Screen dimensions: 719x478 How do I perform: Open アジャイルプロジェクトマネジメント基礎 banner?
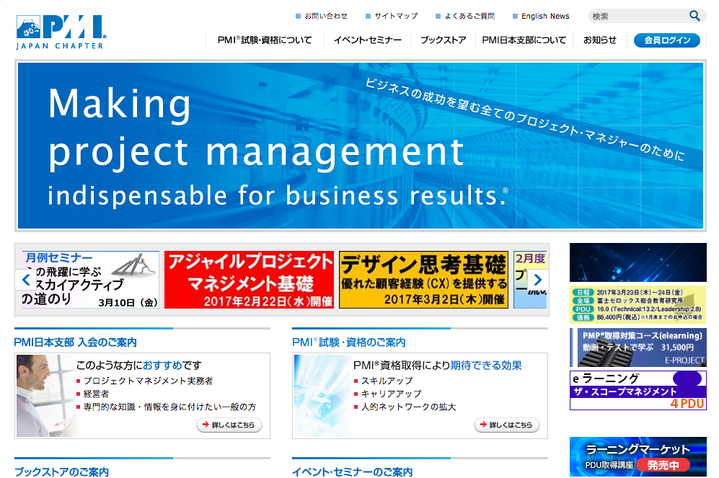[x=249, y=280]
